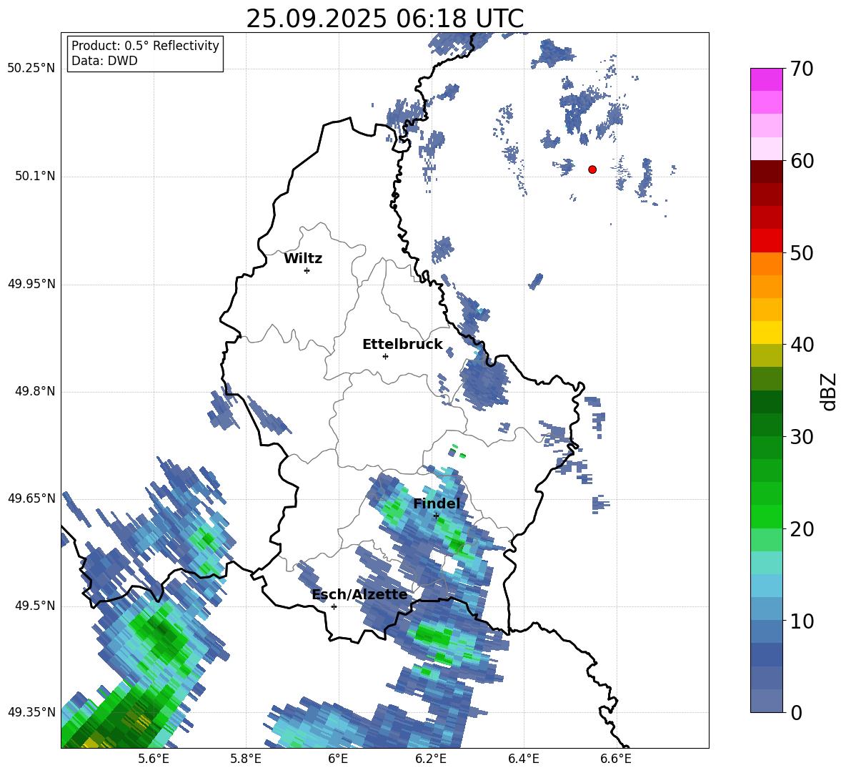
Task: Click the 5.6°E longitude label
Action: coord(153,759)
